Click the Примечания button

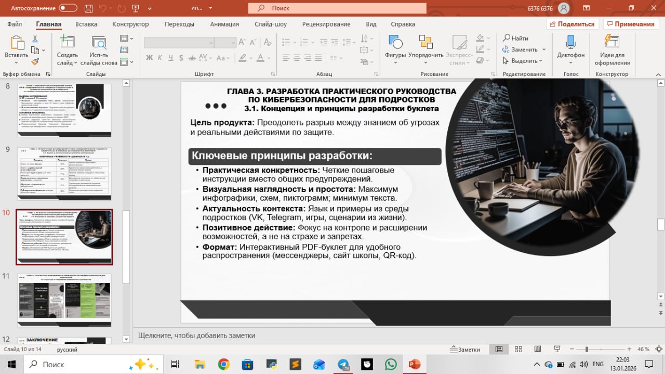click(x=630, y=24)
